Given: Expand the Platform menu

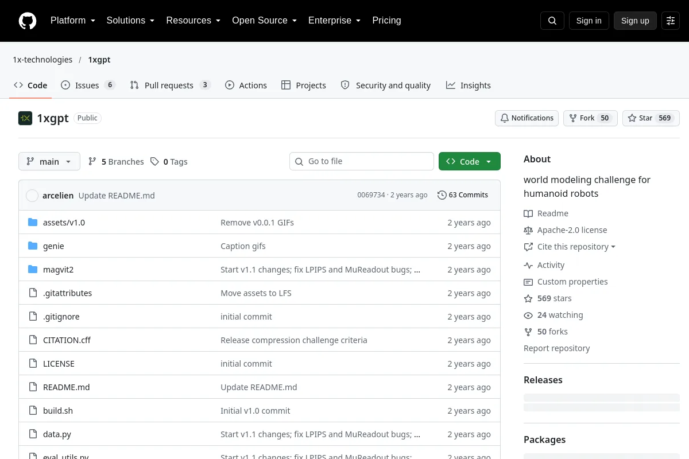Looking at the screenshot, I should 73,21.
